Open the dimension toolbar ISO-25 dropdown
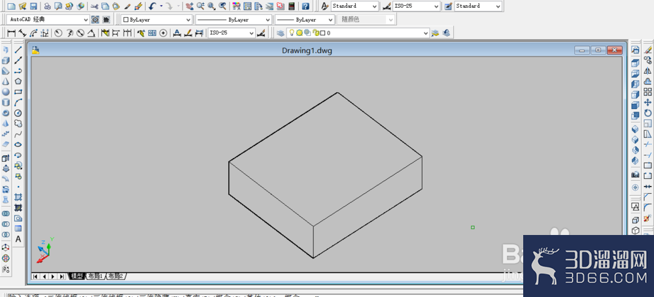The image size is (654, 297). 232,33
